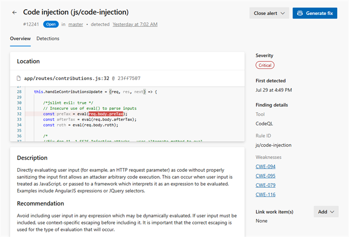
Task: Switch to the Detections tab
Action: (48, 39)
